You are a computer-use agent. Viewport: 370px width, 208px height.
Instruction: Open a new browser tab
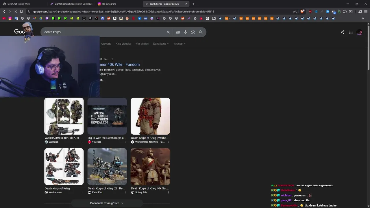pyautogui.click(x=193, y=4)
